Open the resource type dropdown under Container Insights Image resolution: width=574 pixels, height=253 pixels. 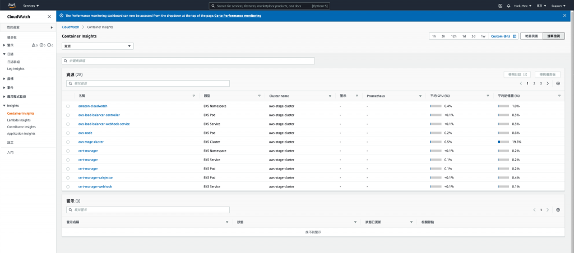point(98,46)
